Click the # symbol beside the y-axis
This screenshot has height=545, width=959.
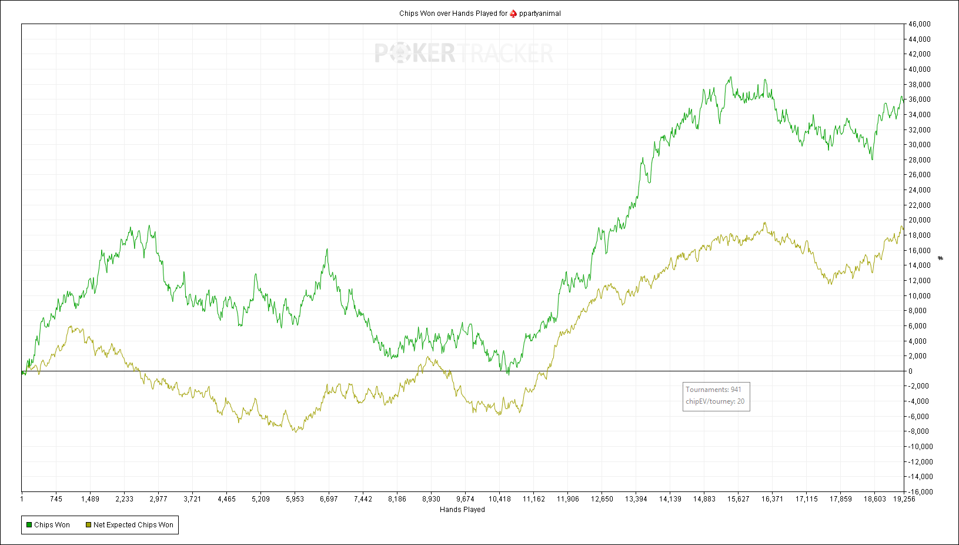[941, 258]
